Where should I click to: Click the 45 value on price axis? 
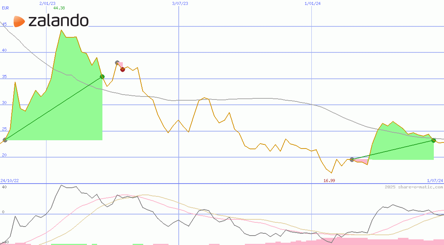tap(5, 24)
